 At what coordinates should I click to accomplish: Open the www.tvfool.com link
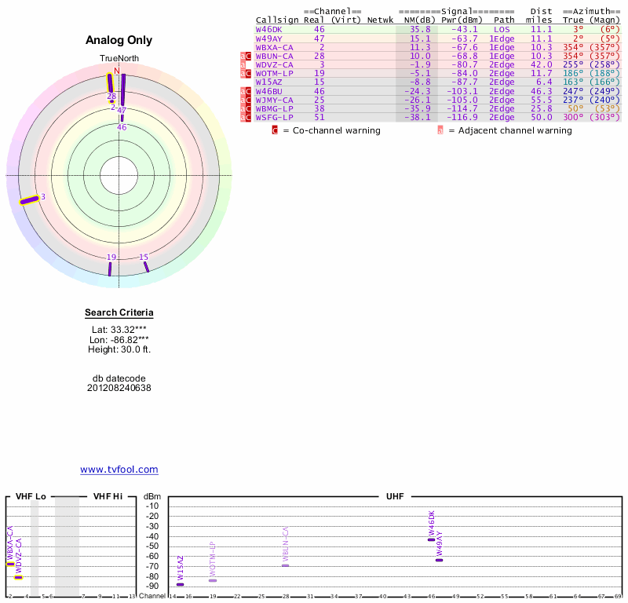(119, 470)
